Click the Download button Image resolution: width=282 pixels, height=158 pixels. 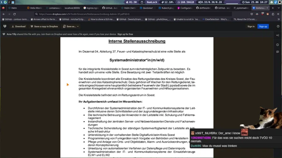point(18,26)
